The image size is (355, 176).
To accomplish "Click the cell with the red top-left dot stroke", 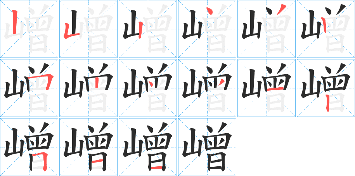I will [207, 29].
